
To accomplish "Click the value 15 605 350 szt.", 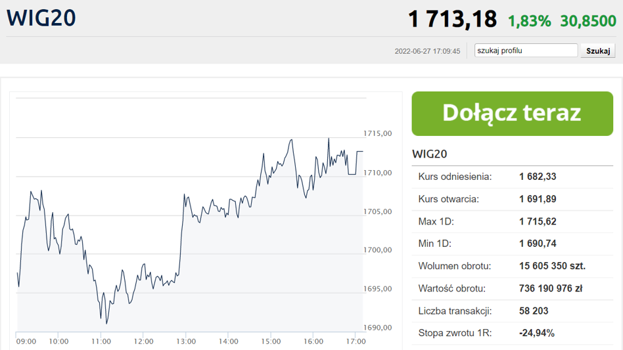I will (x=552, y=266).
